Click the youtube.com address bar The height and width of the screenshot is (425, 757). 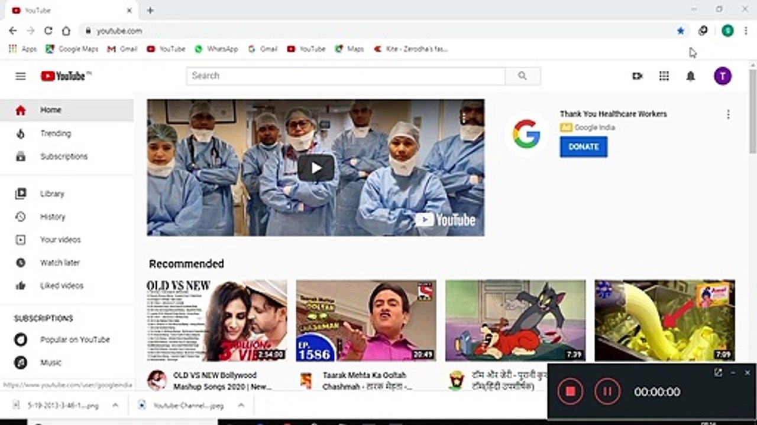click(x=378, y=31)
